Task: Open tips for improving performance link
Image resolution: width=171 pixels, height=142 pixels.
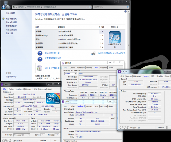Action: pos(53,58)
